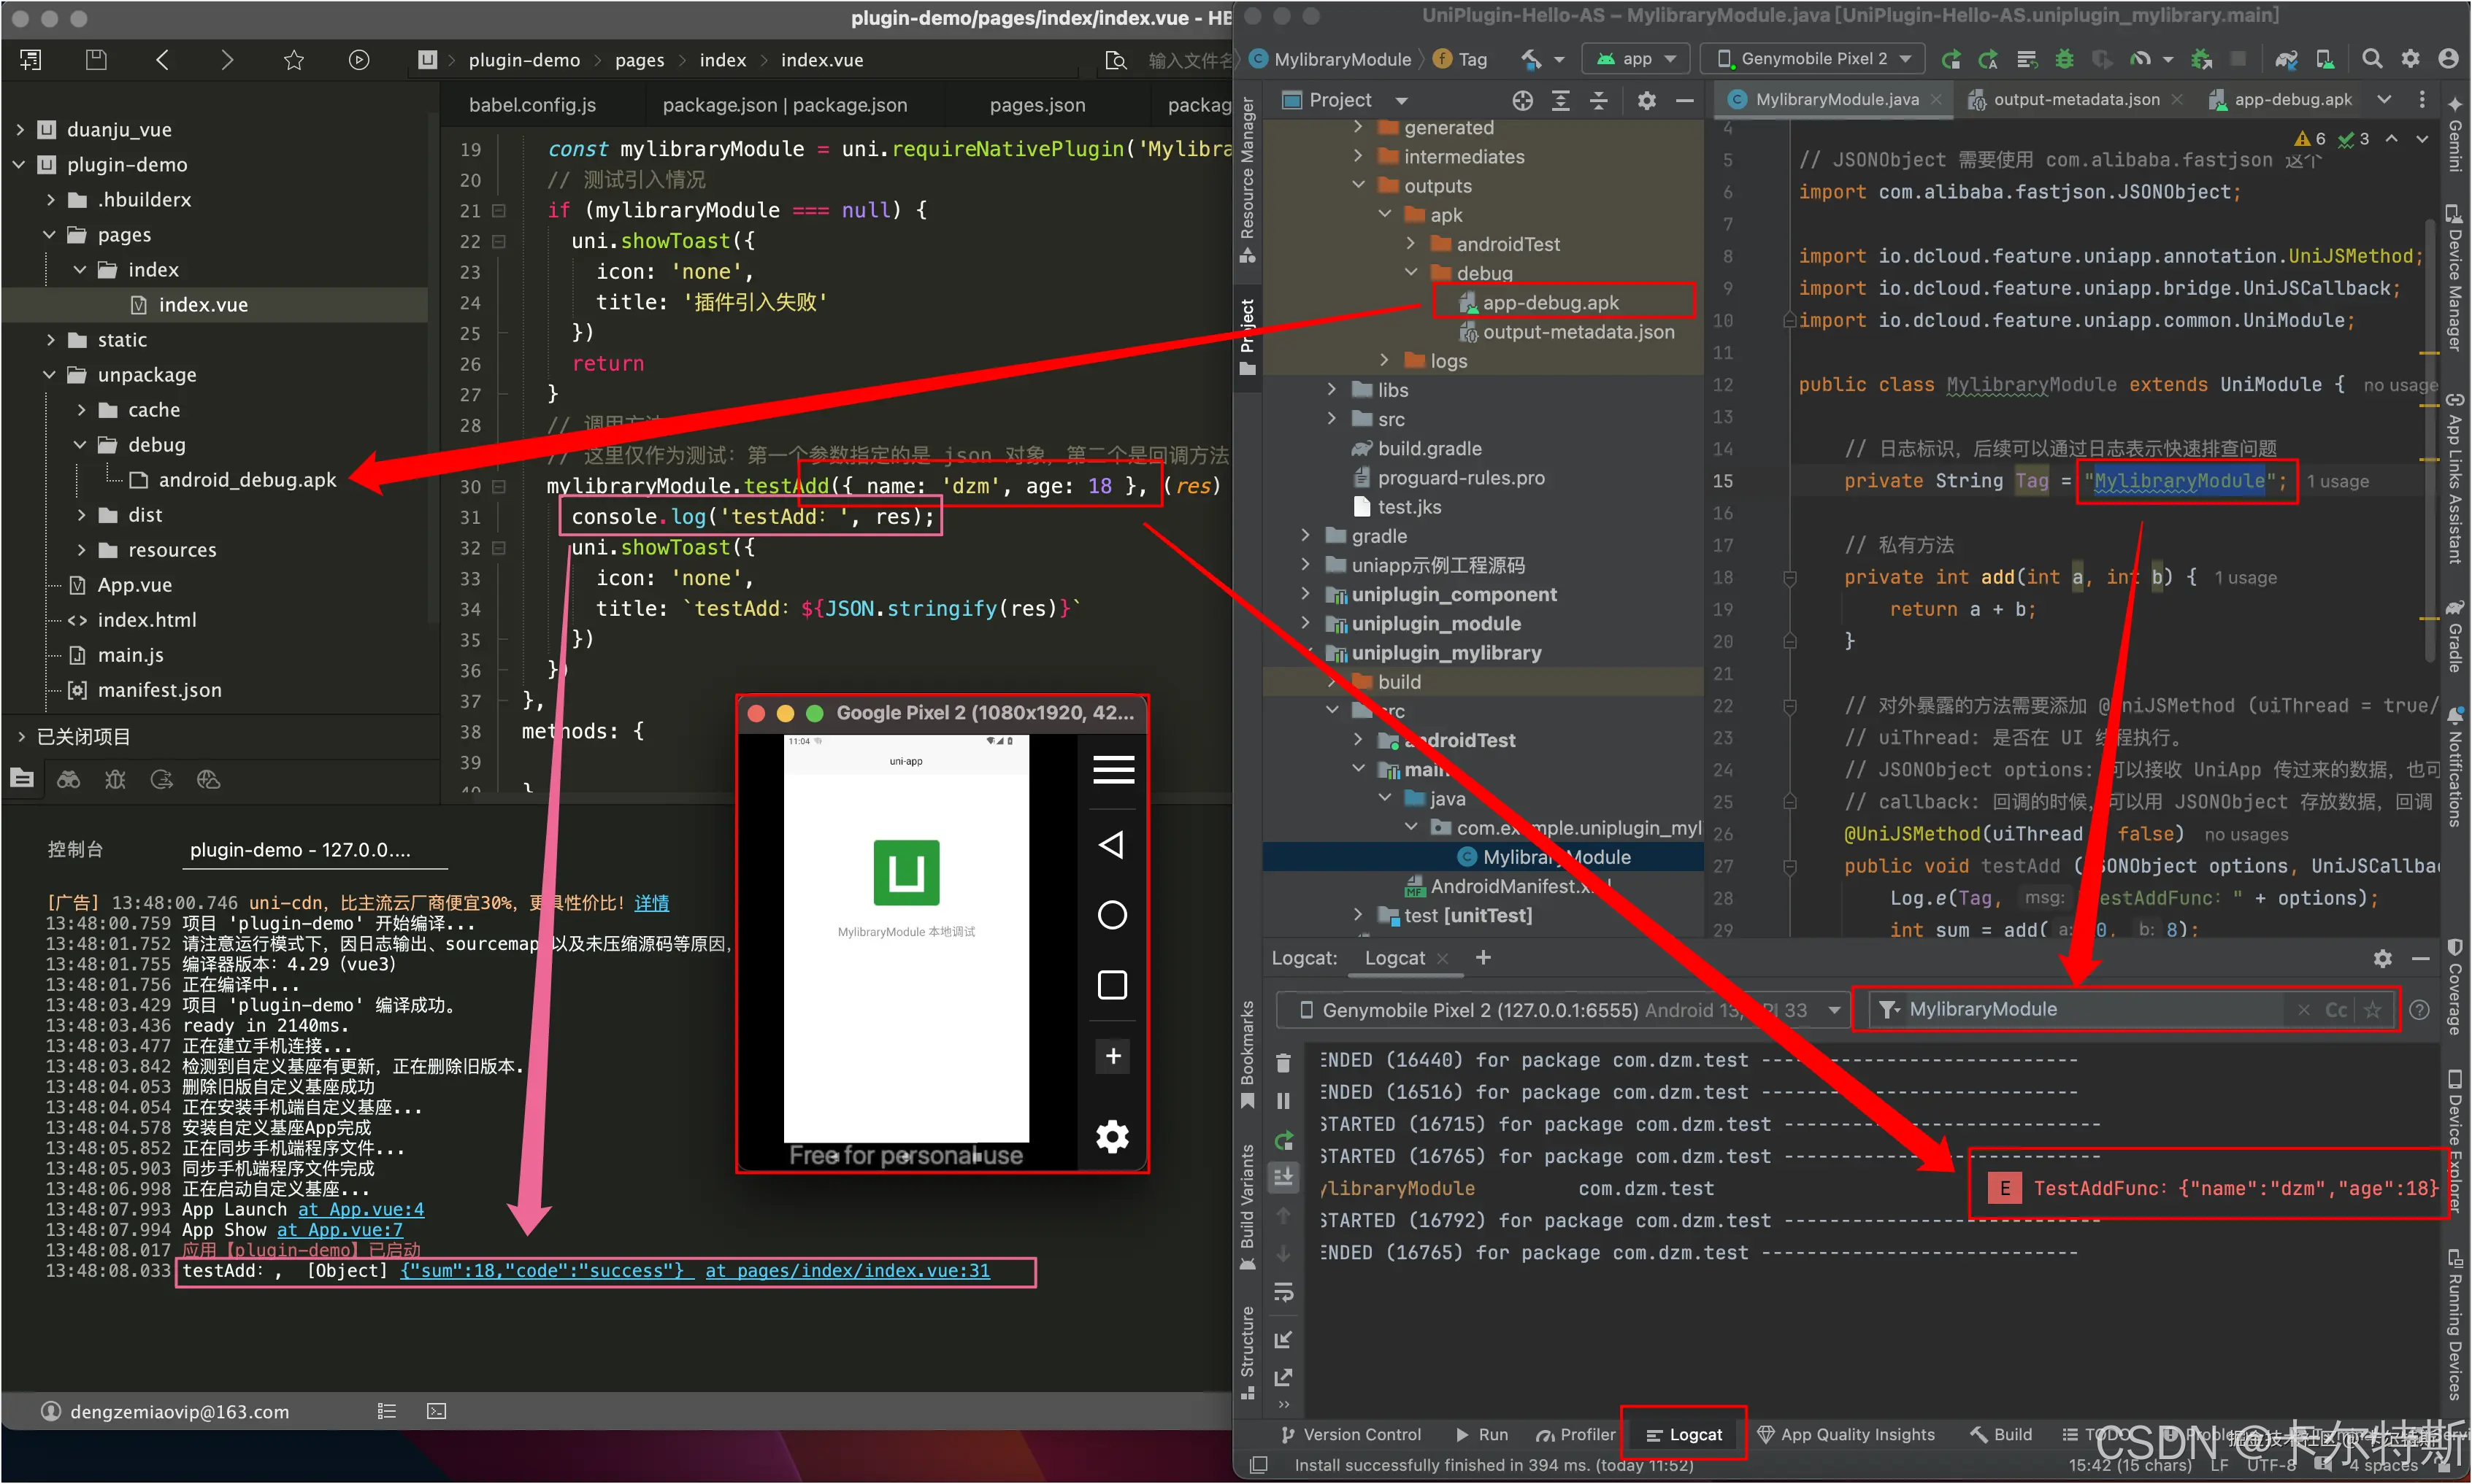
Task: Collapse plugin-demo project tree
Action: [20, 164]
